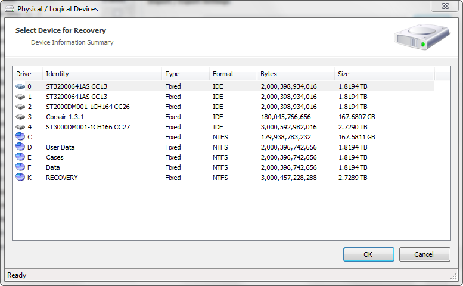Click the drive 2 hard disk icon

coord(21,107)
